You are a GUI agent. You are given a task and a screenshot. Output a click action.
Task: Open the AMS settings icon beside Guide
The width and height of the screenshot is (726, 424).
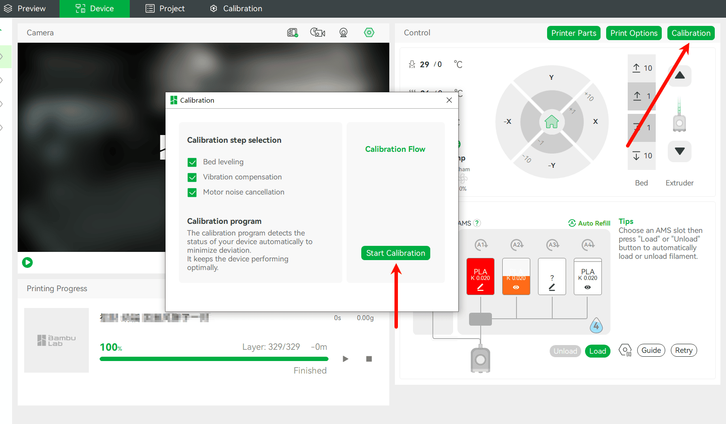coord(625,350)
